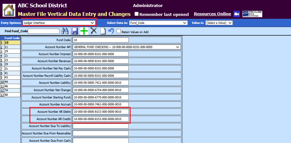Toggle Retain Values on Add checkbox
The image size is (291, 143).
[119, 31]
